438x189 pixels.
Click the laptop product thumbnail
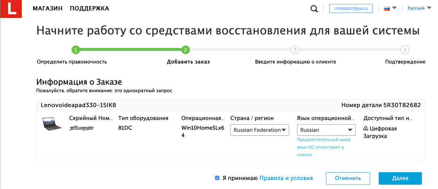[x=52, y=124]
